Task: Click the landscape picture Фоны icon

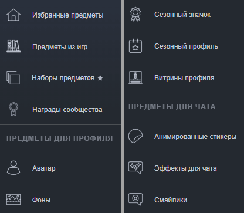Action: tap(13, 200)
